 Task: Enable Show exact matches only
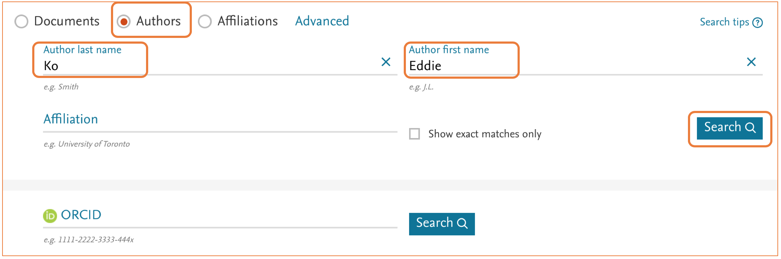tap(414, 134)
